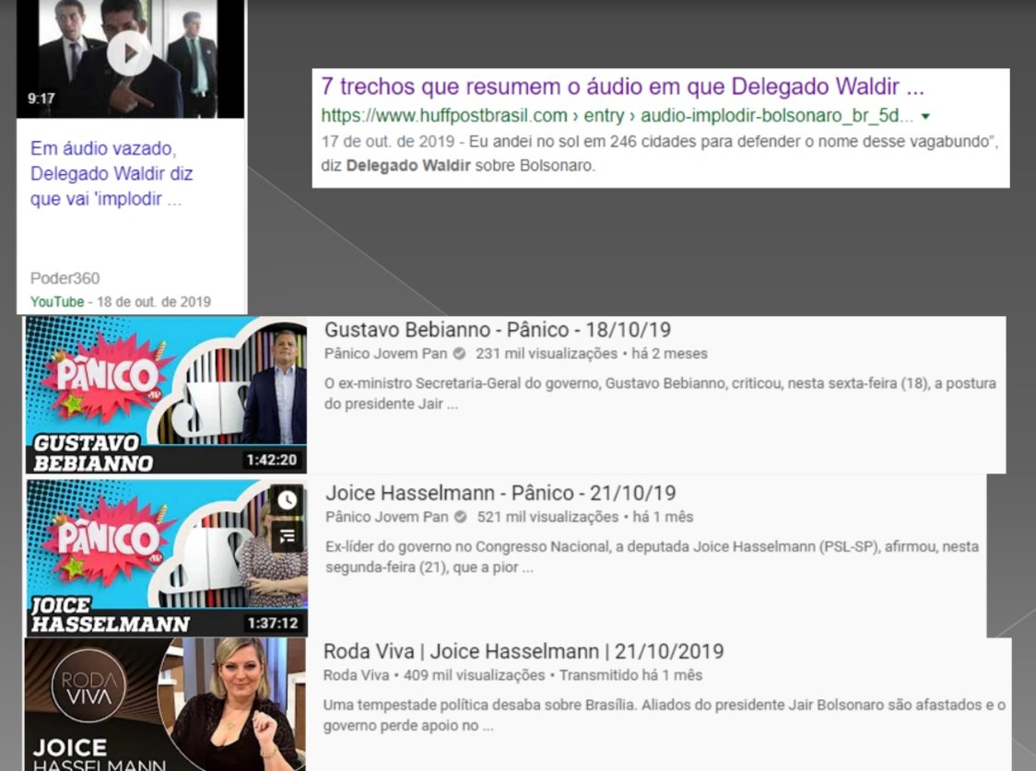Open 'Joice Hasselmann - Pânico - 21/10/19' title
The width and height of the screenshot is (1036, 771).
coord(500,493)
